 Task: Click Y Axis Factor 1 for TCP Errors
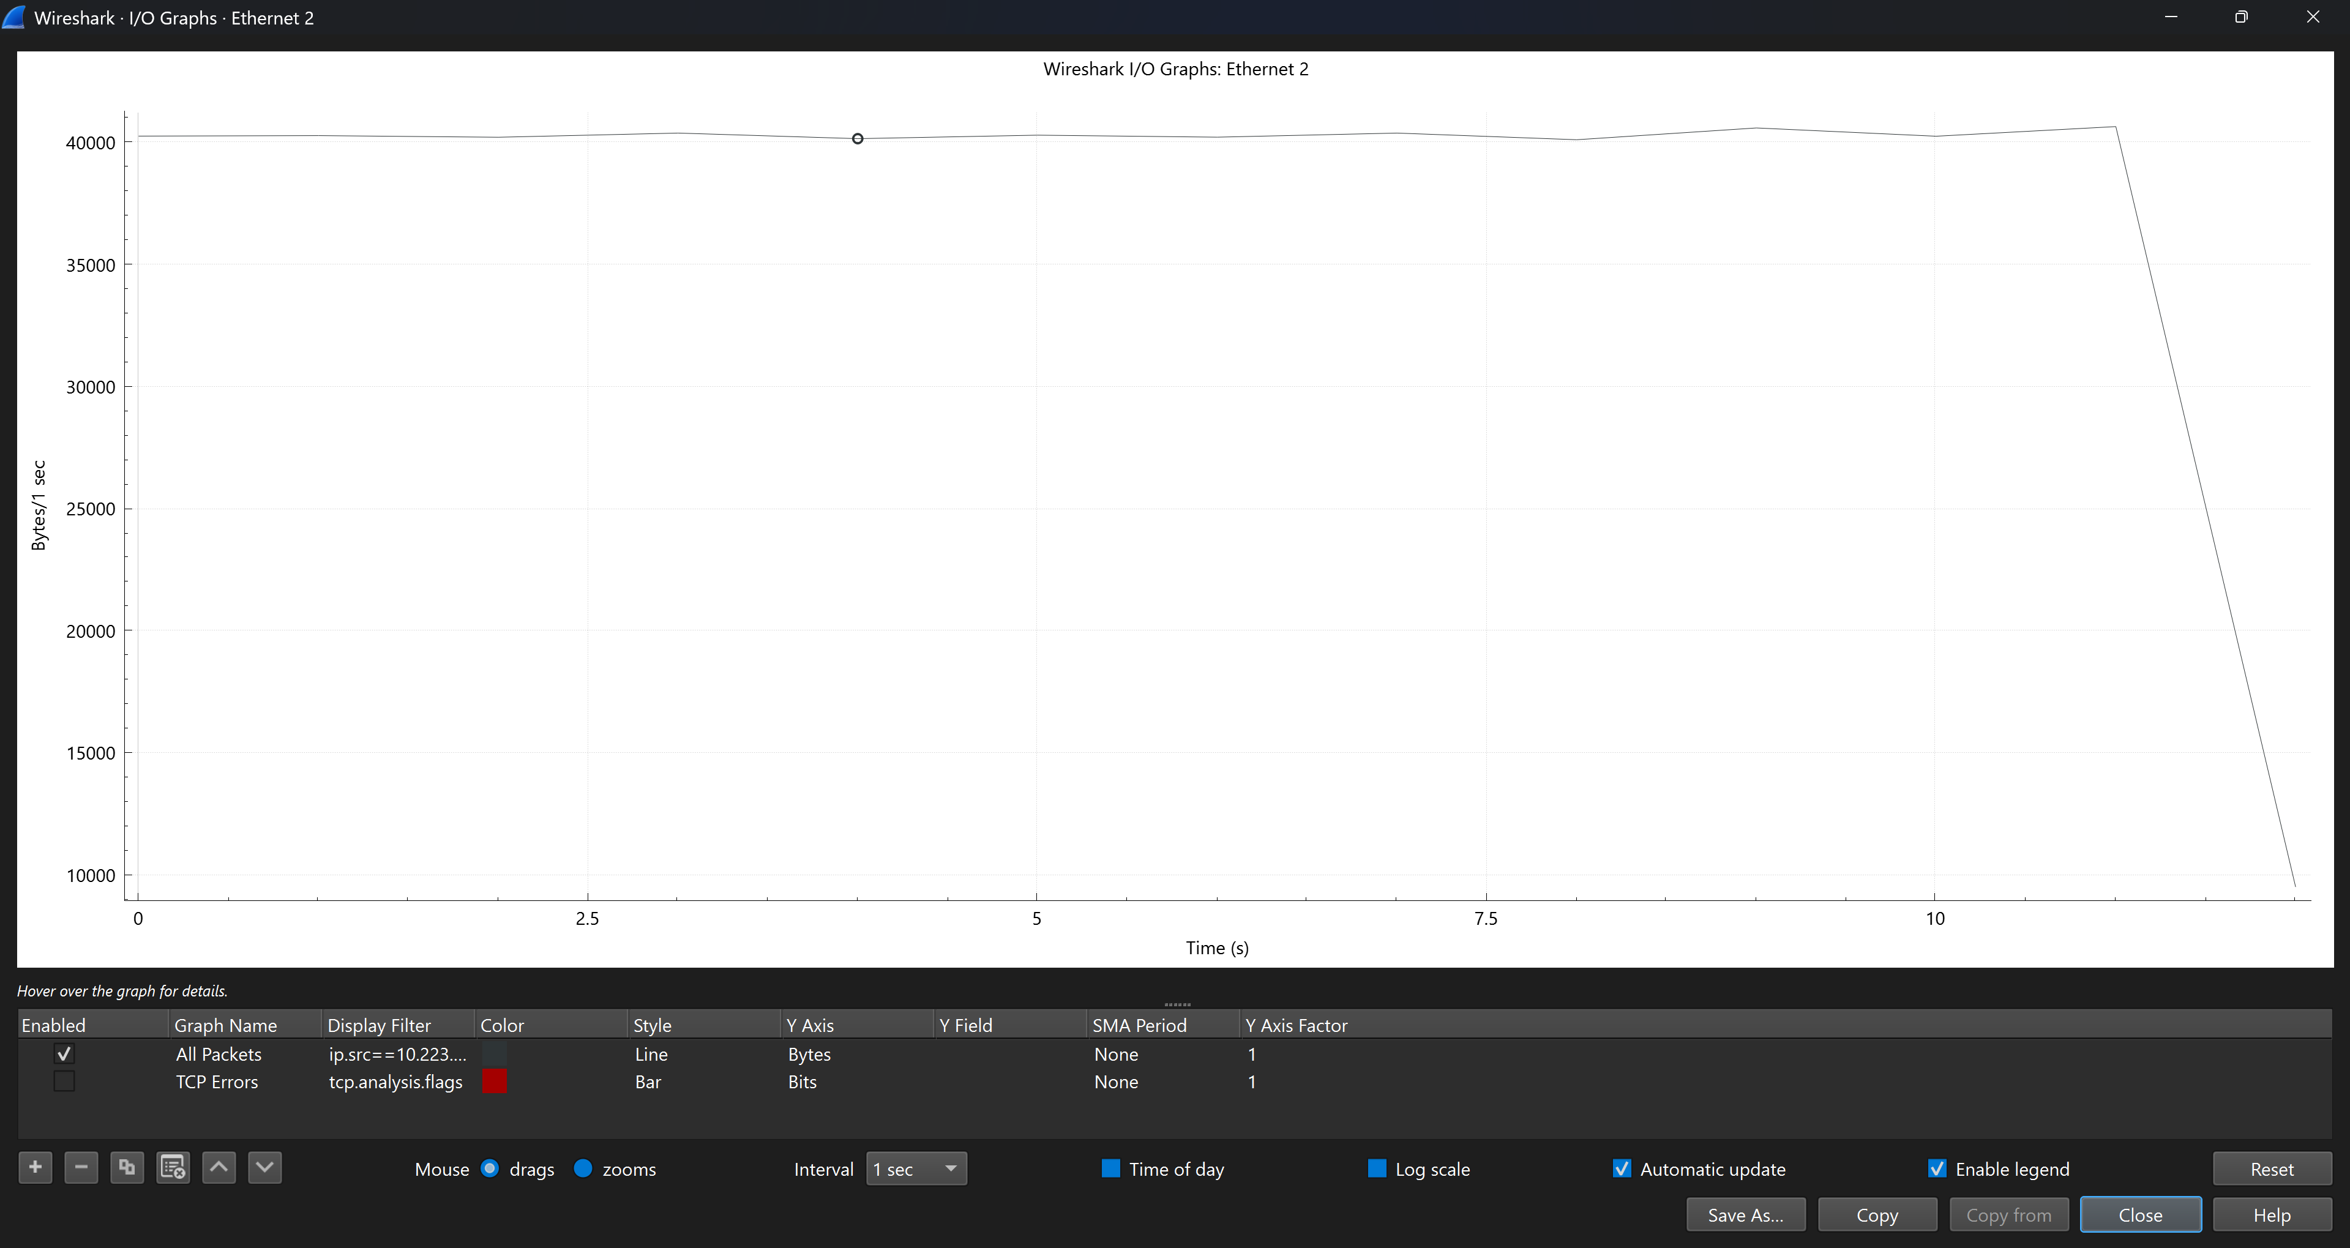[x=1252, y=1081]
